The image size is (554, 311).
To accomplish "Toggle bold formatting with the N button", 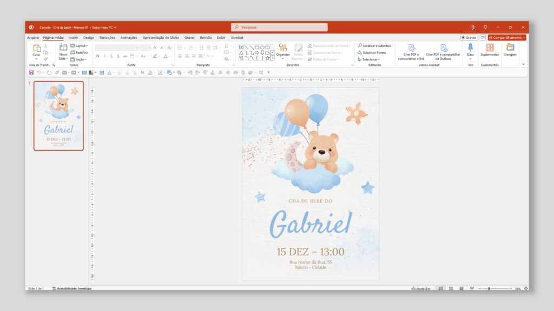I will pyautogui.click(x=97, y=56).
